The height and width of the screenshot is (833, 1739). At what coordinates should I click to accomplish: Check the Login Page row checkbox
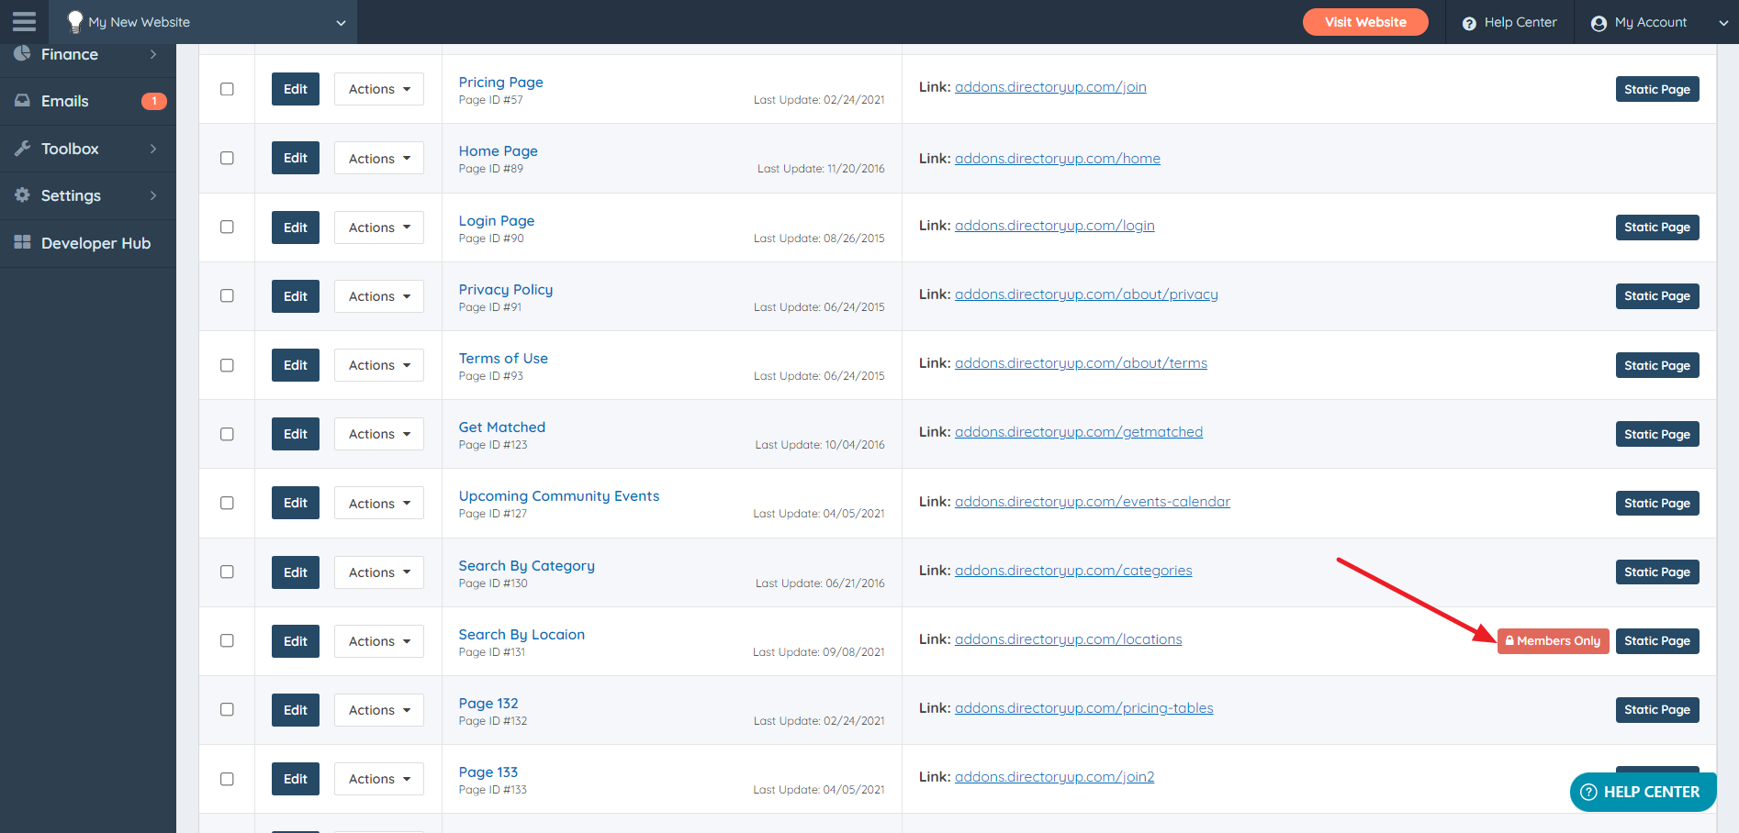pos(227,227)
